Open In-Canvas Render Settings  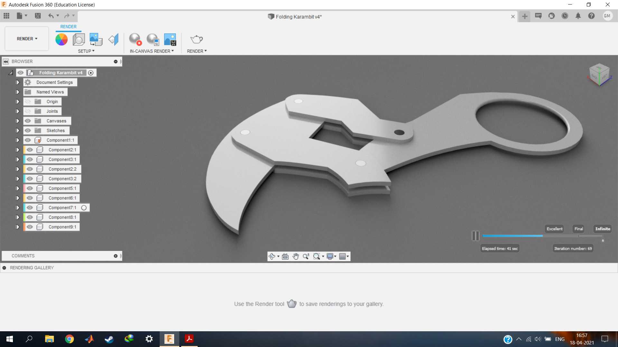153,40
